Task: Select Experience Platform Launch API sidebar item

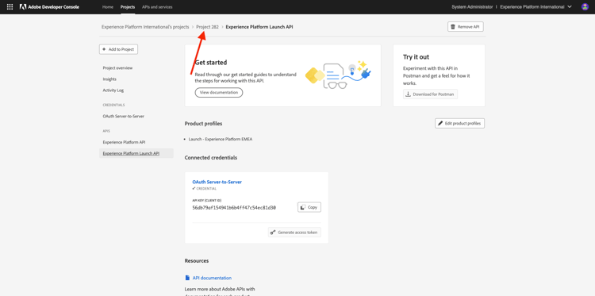Action: tap(136, 153)
